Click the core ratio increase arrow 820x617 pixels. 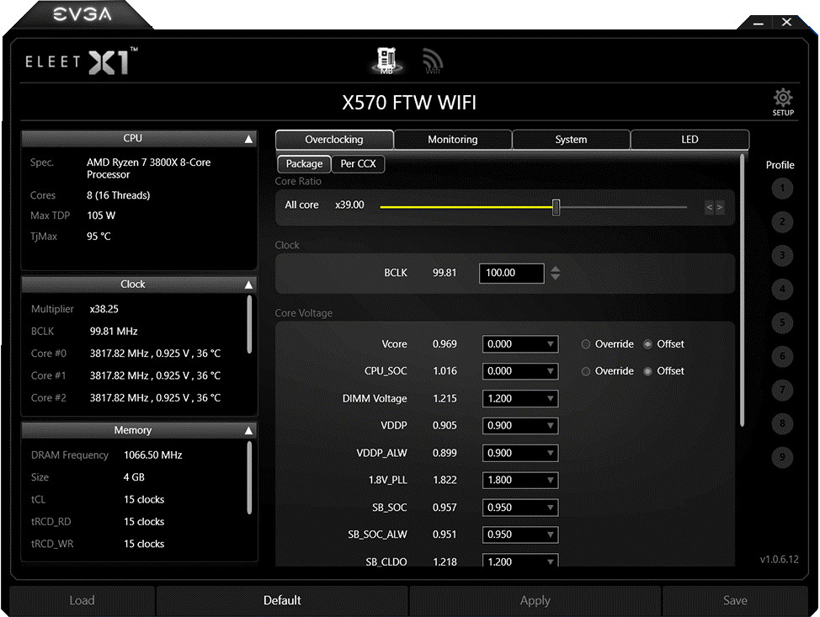pos(720,207)
